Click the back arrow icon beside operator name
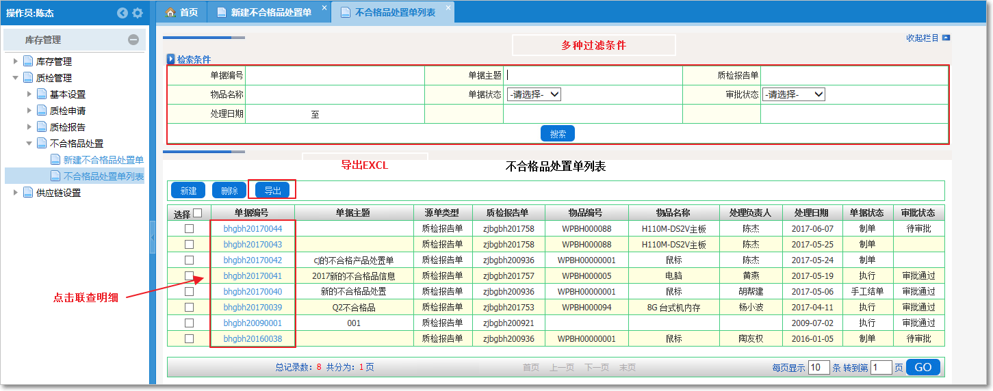Image resolution: width=993 pixels, height=391 pixels. pyautogui.click(x=122, y=13)
